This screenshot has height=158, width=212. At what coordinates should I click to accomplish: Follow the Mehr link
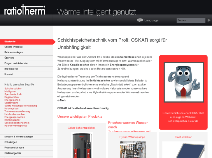[x=62, y=100]
